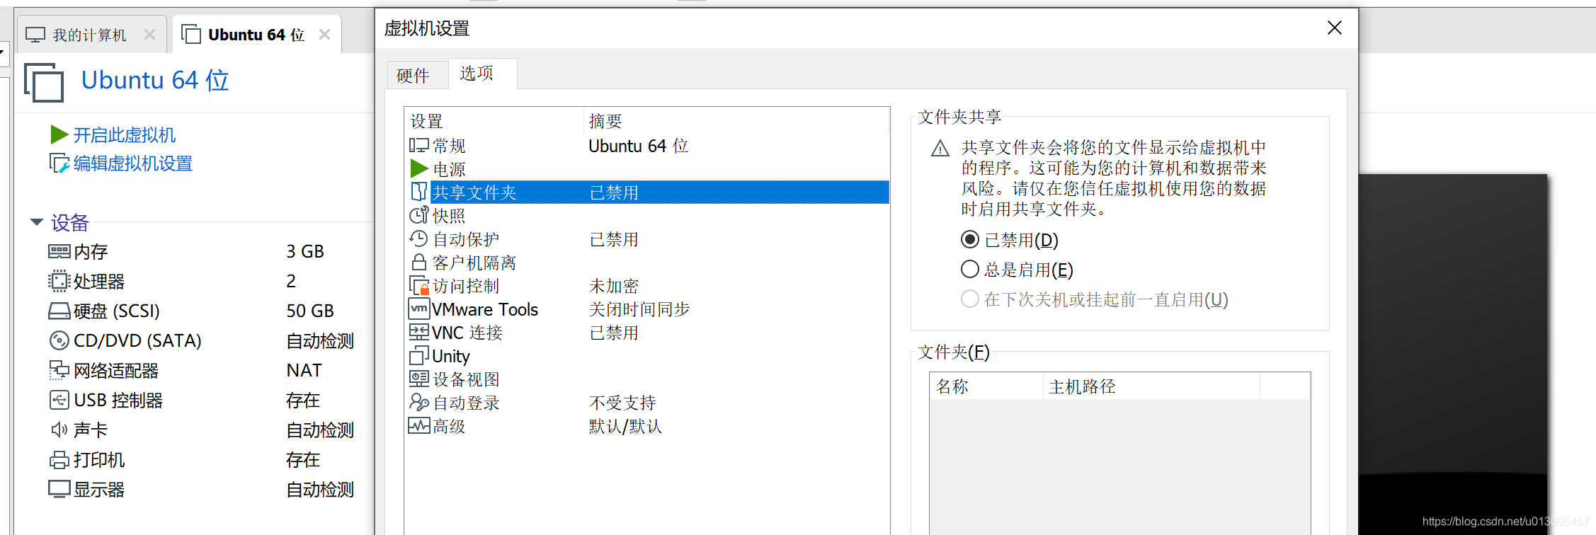Click the 电源 green power arrow icon
The width and height of the screenshot is (1596, 535).
coord(419,168)
